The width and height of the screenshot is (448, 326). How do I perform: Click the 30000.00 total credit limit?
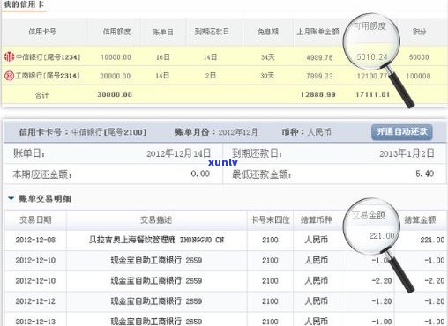pyautogui.click(x=115, y=94)
